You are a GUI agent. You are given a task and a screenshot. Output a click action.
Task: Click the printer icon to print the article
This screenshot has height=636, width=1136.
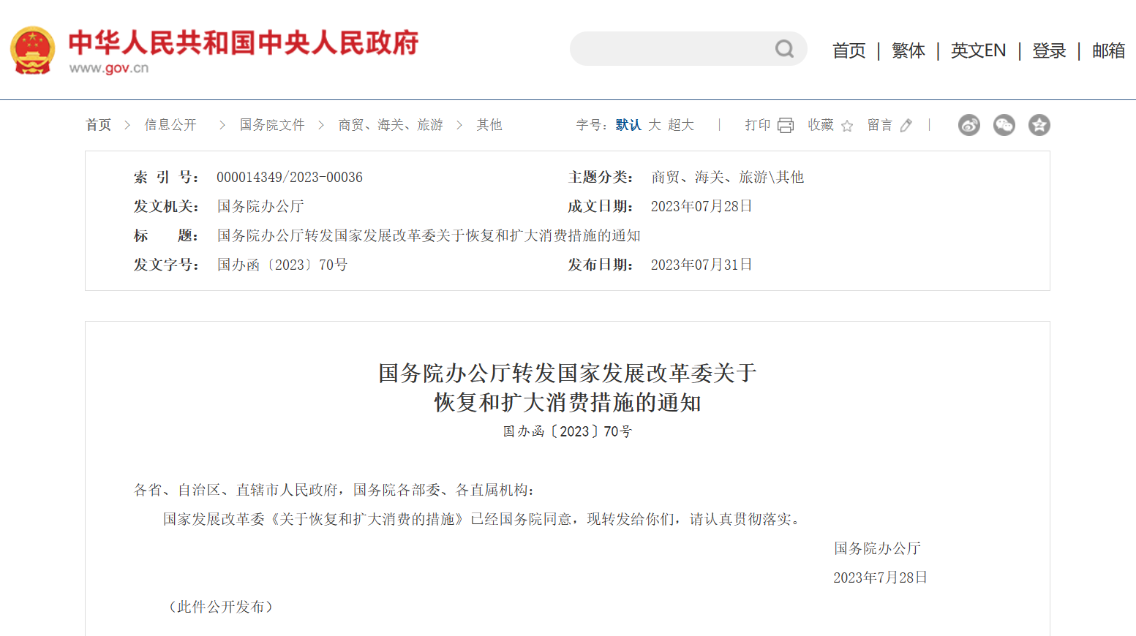click(786, 125)
